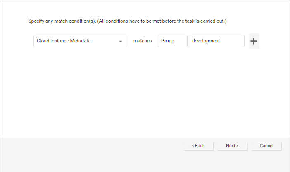Click the Group metadata key field
The image size is (290, 172).
click(x=172, y=41)
